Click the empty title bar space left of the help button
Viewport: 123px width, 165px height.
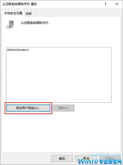click(x=69, y=4)
